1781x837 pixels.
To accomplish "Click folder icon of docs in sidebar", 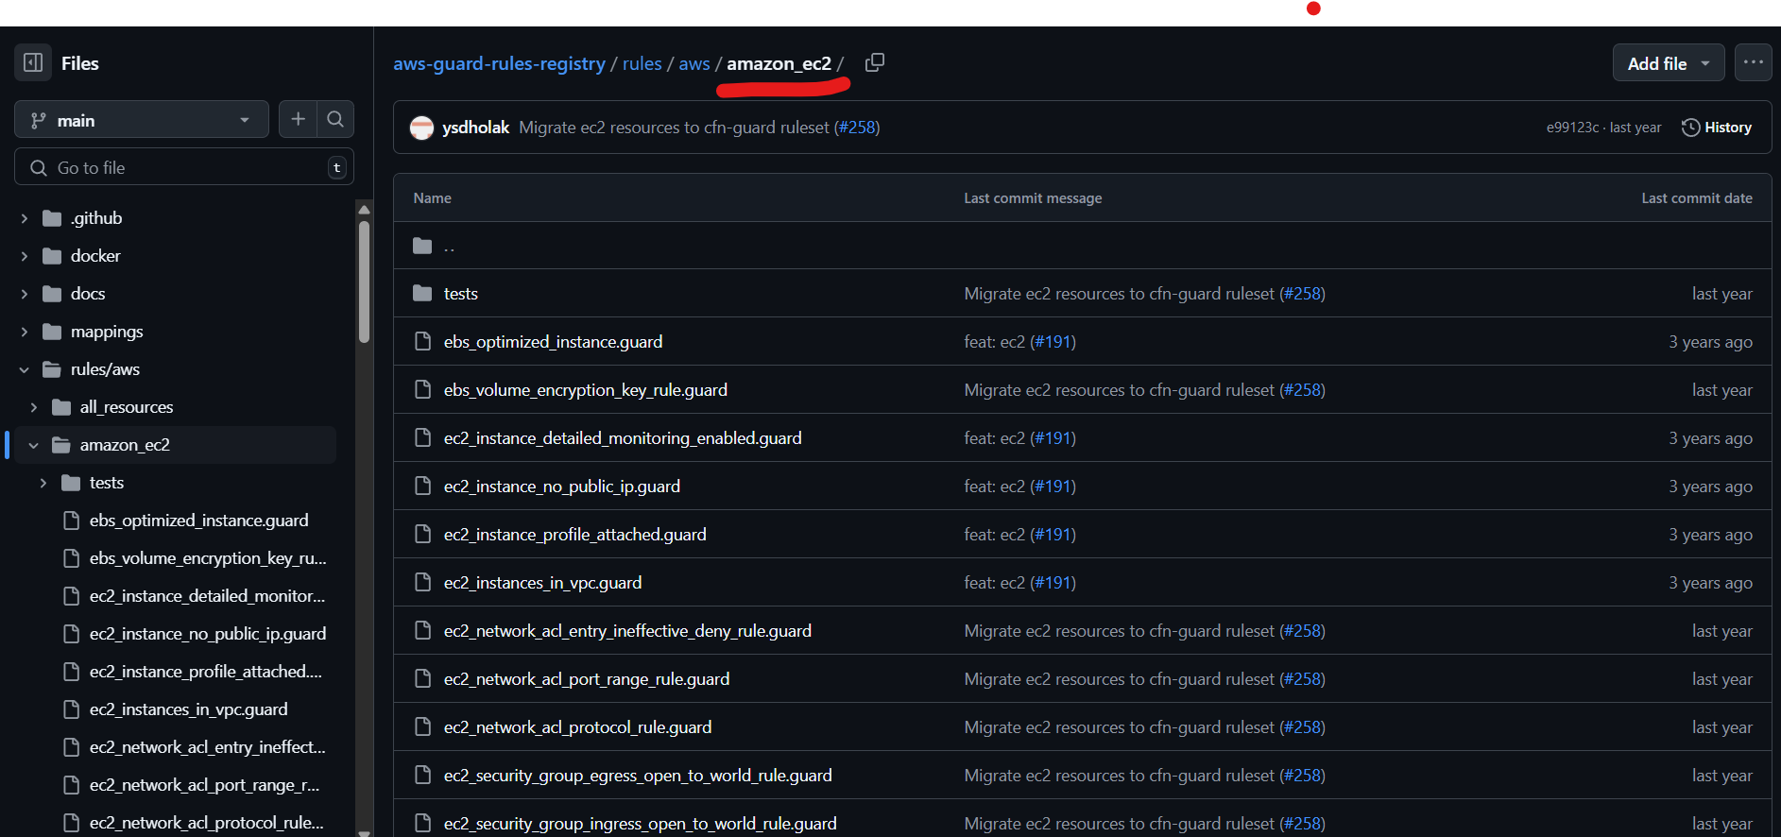I will pyautogui.click(x=53, y=294).
